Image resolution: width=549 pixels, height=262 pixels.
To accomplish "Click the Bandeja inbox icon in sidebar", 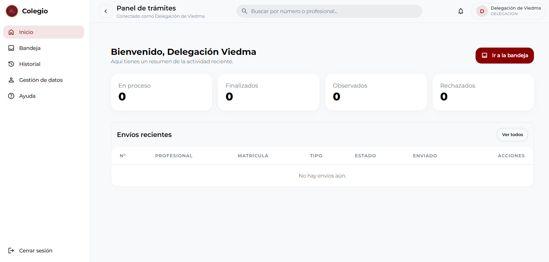I will pyautogui.click(x=11, y=48).
